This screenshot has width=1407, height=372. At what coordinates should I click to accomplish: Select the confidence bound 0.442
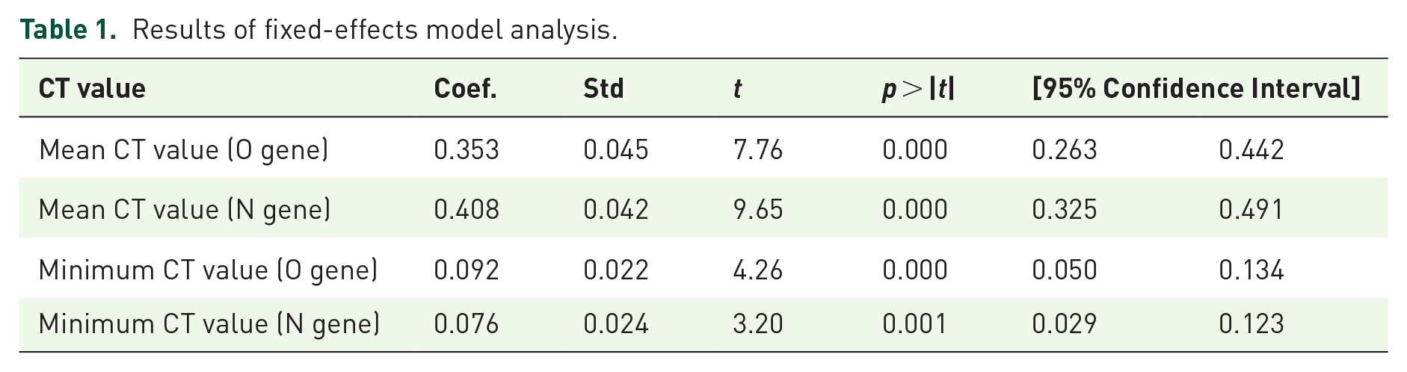[1251, 150]
